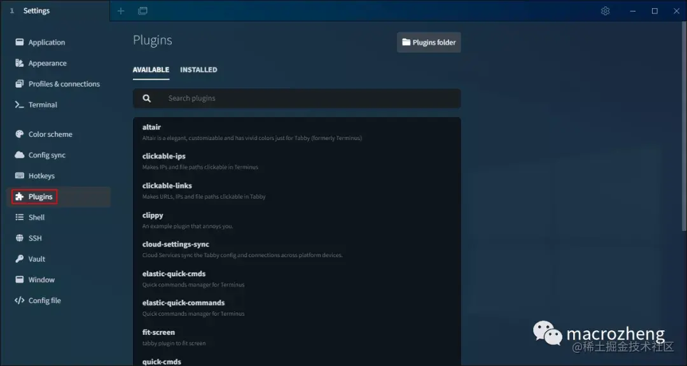Viewport: 687px width, 366px height.
Task: Open the Window label in the sidebar
Action: click(x=41, y=279)
